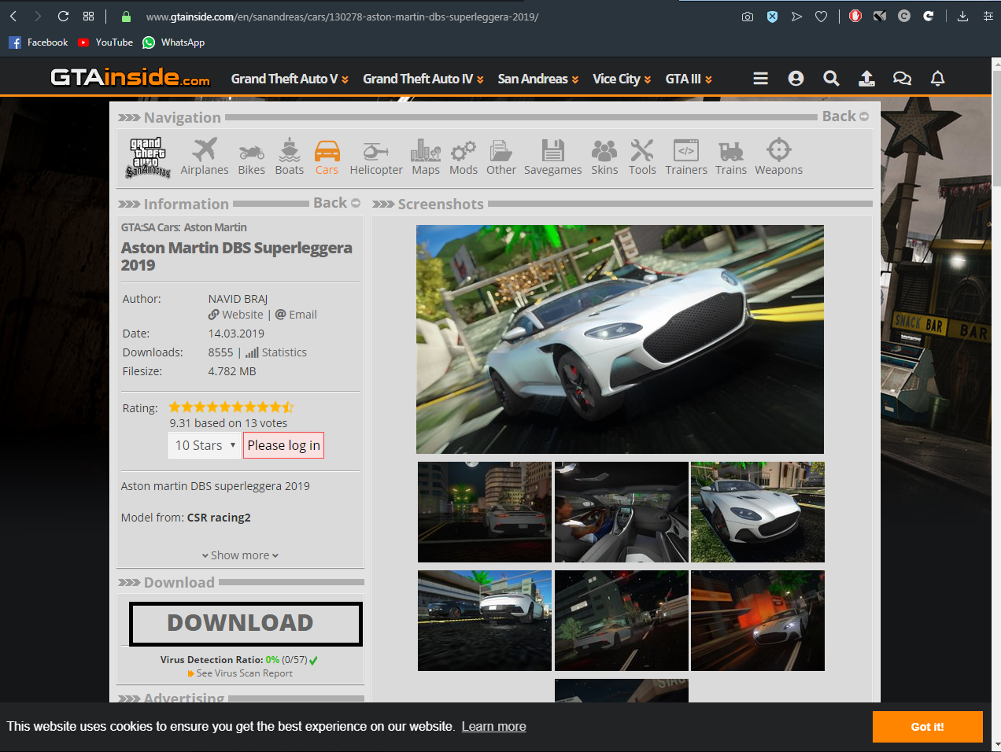This screenshot has height=752, width=1001.
Task: Open the forum chat bubbles icon
Action: tap(902, 79)
